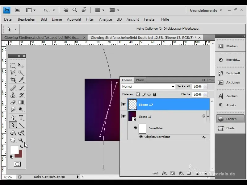247x185 pixels.
Task: Select the Zoom tool in toolbox
Action: tap(21, 140)
